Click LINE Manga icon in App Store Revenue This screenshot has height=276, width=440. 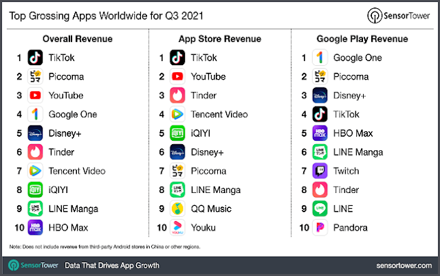177,189
